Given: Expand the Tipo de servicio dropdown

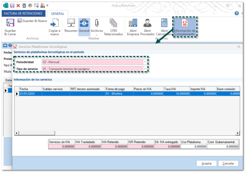Looking at the screenshot, I should click(x=145, y=69).
